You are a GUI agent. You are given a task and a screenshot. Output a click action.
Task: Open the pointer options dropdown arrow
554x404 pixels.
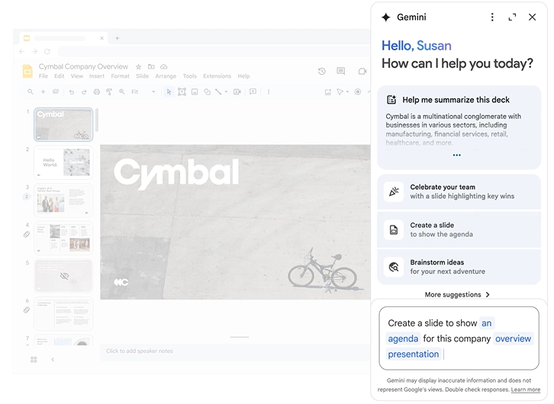348,91
